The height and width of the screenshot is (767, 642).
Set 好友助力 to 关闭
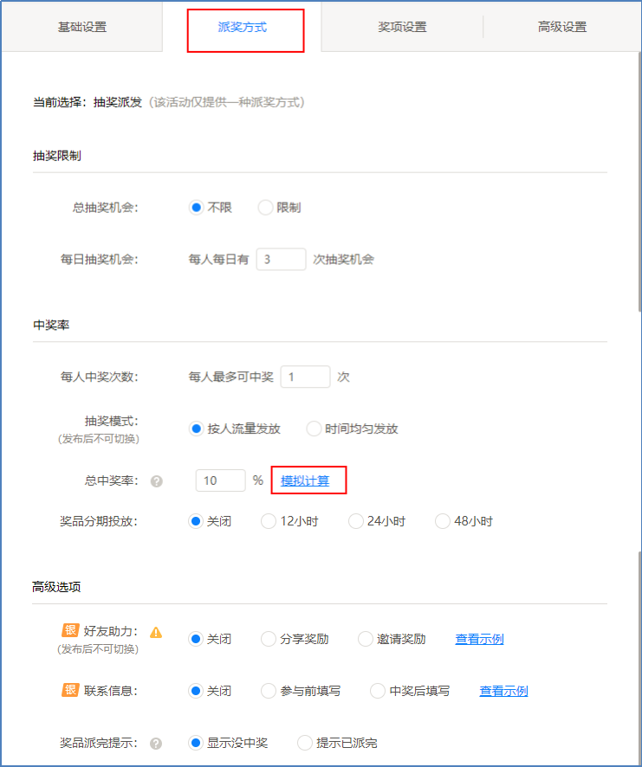pyautogui.click(x=196, y=639)
